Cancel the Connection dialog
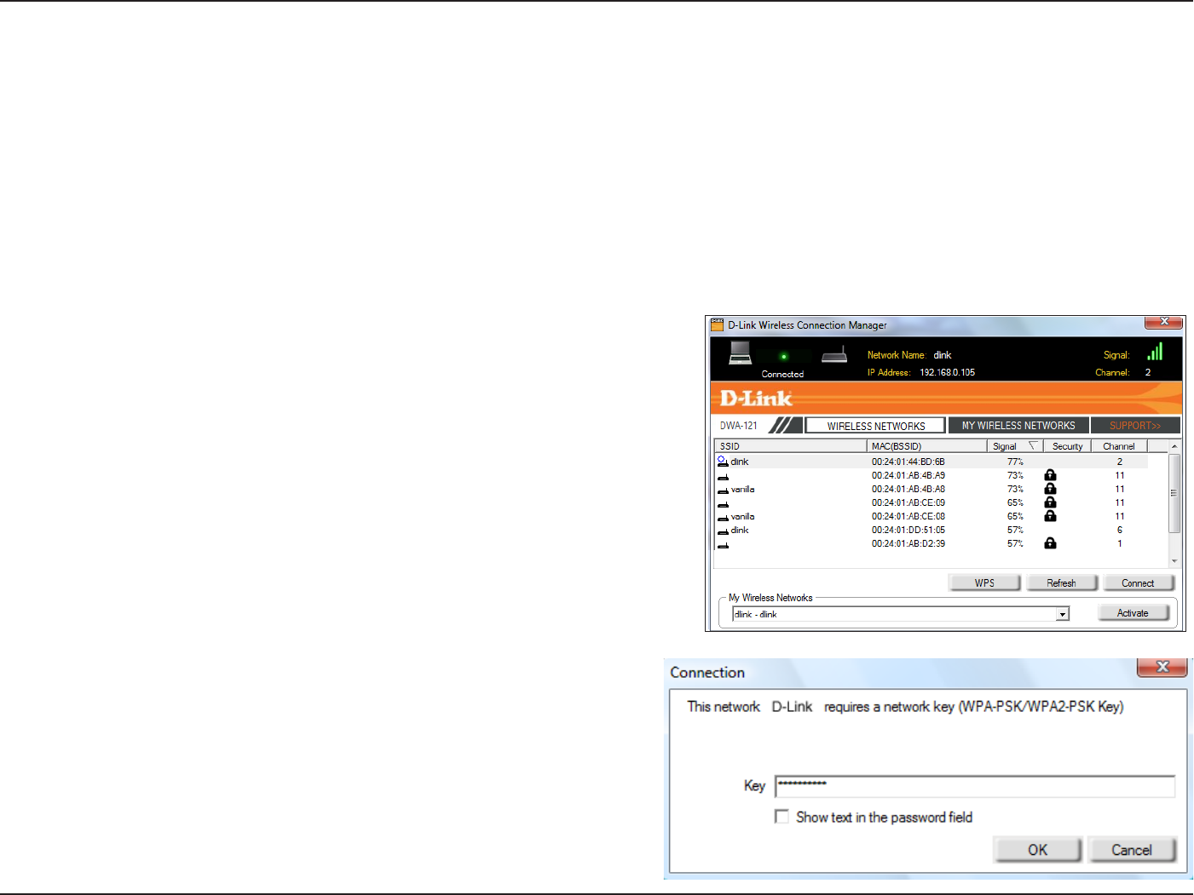 1132,850
